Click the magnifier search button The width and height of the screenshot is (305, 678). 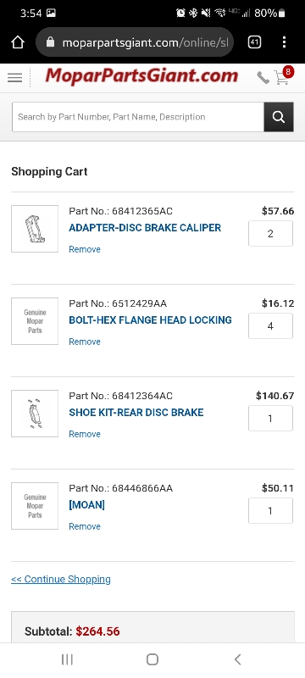pyautogui.click(x=279, y=117)
